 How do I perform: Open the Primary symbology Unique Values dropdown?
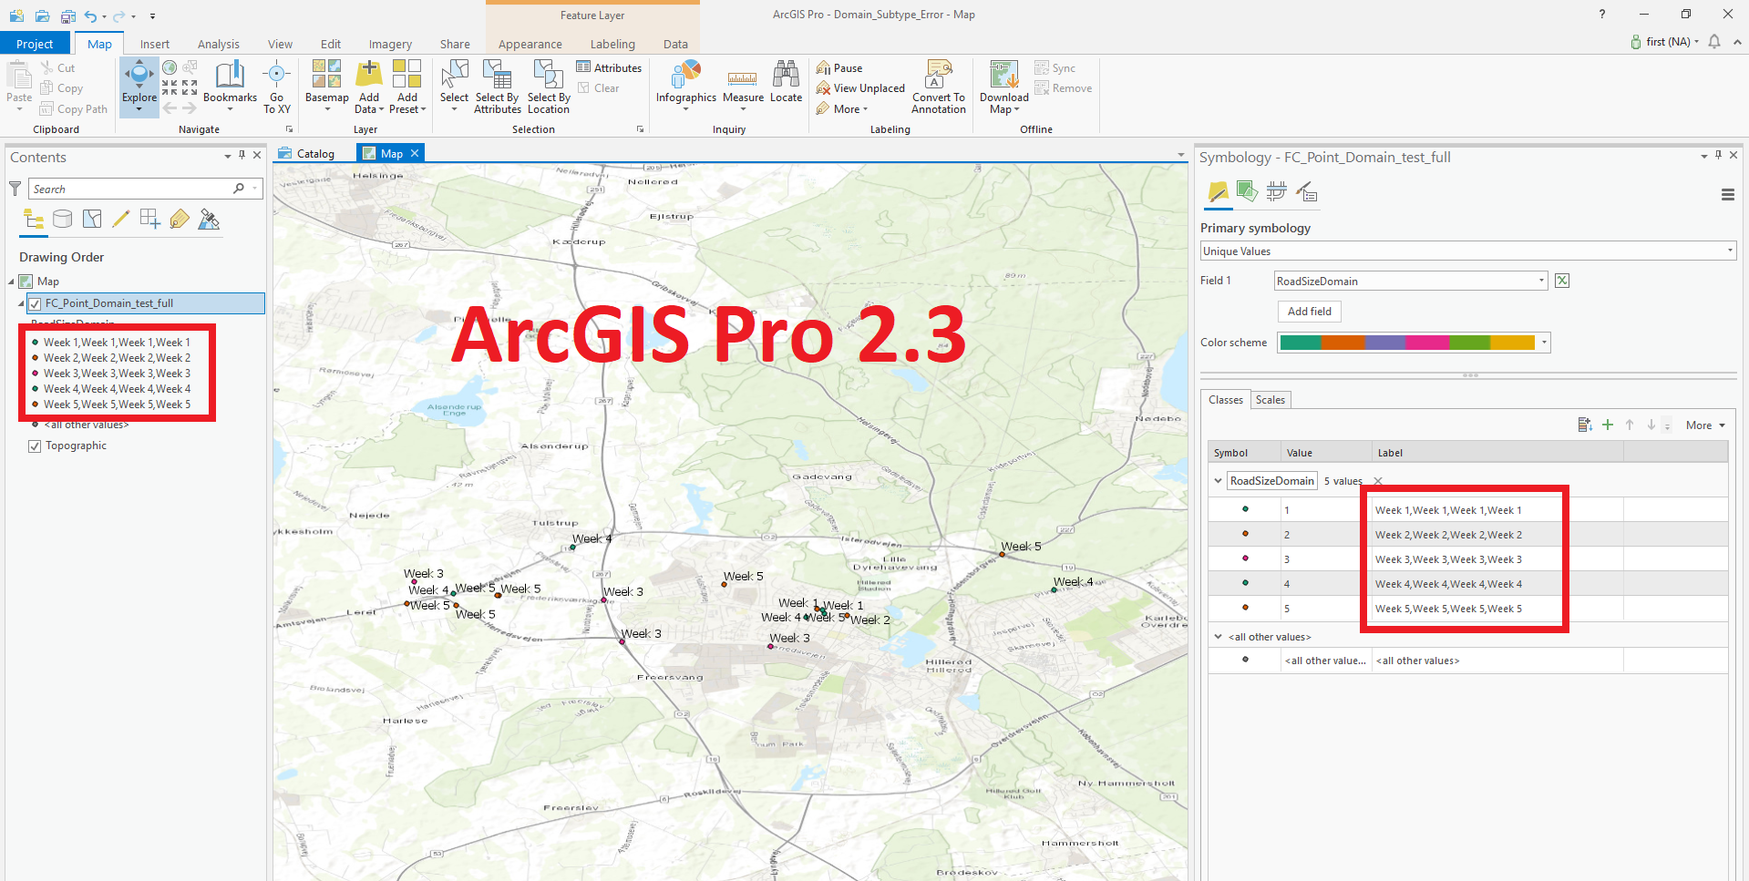1468,251
